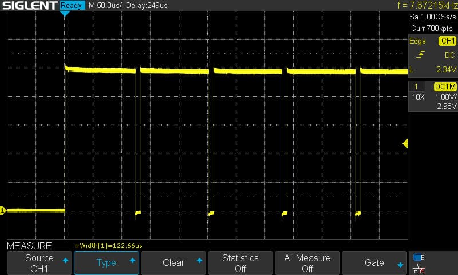The width and height of the screenshot is (458, 275).
Task: Click the M 50.0us/ timebase readout
Action: 105,5
